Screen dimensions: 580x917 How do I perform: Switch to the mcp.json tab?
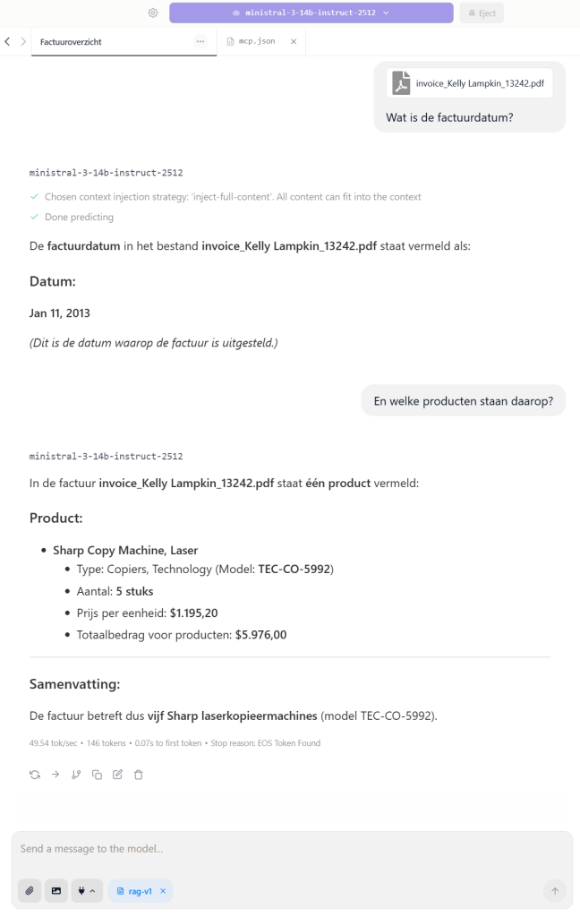point(257,42)
